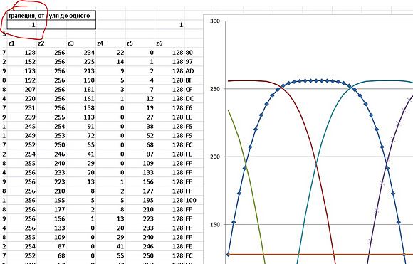This screenshot has width=413, height=264.
Task: Click the teal curve in the chart
Action: click(x=316, y=163)
